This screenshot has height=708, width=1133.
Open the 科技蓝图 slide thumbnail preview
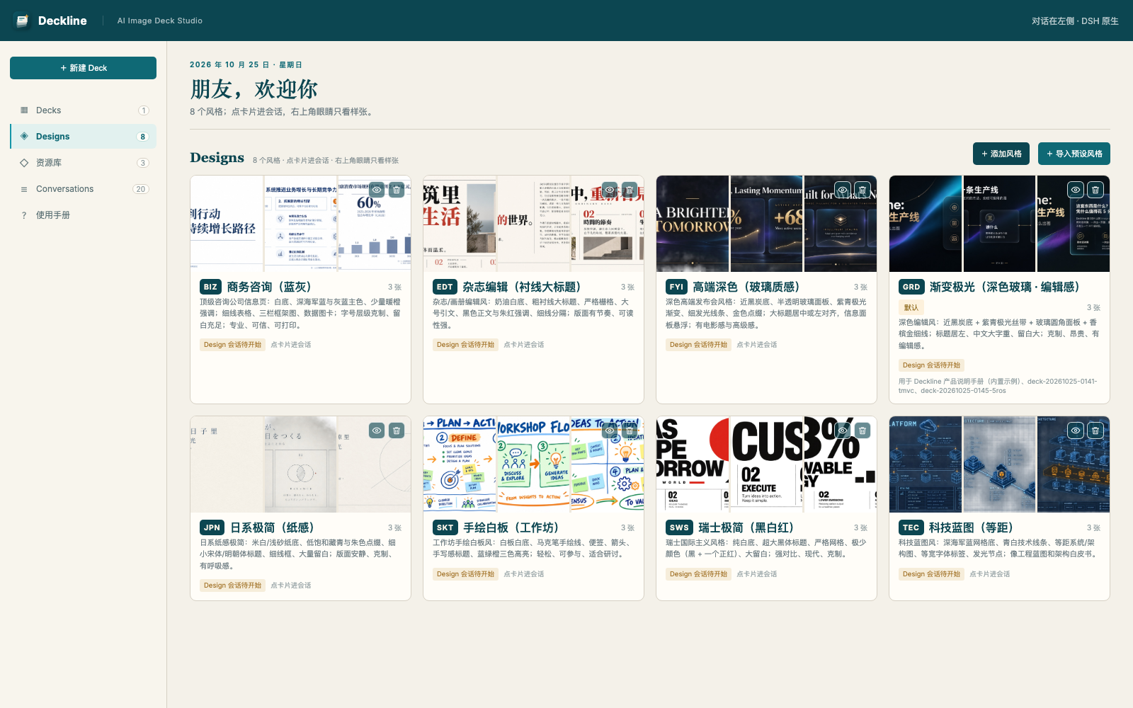[x=999, y=464]
